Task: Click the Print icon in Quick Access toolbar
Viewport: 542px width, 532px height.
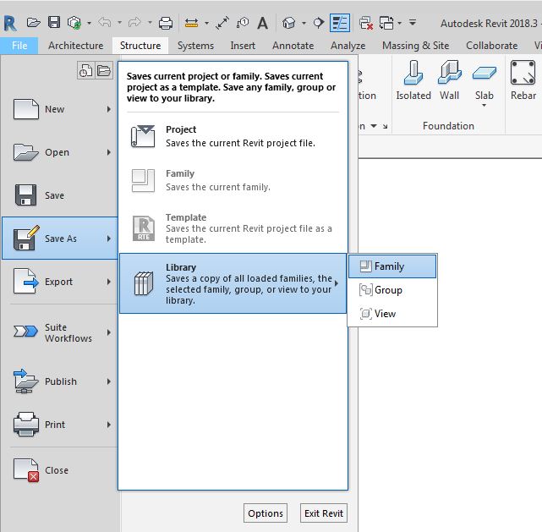Action: click(165, 23)
